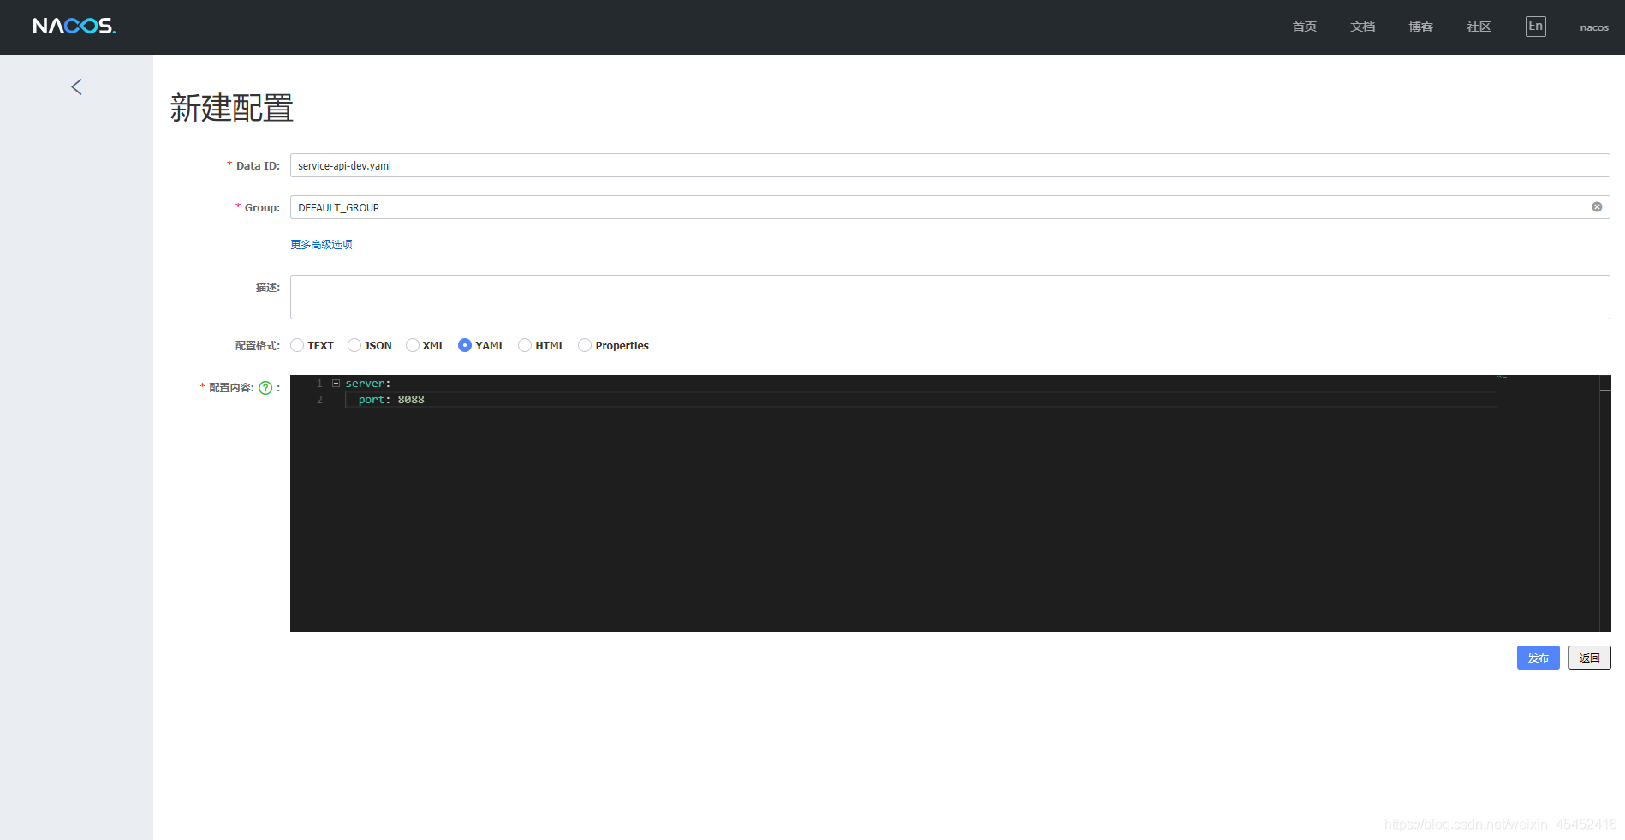
Task: Select XML format radio
Action: (x=413, y=345)
